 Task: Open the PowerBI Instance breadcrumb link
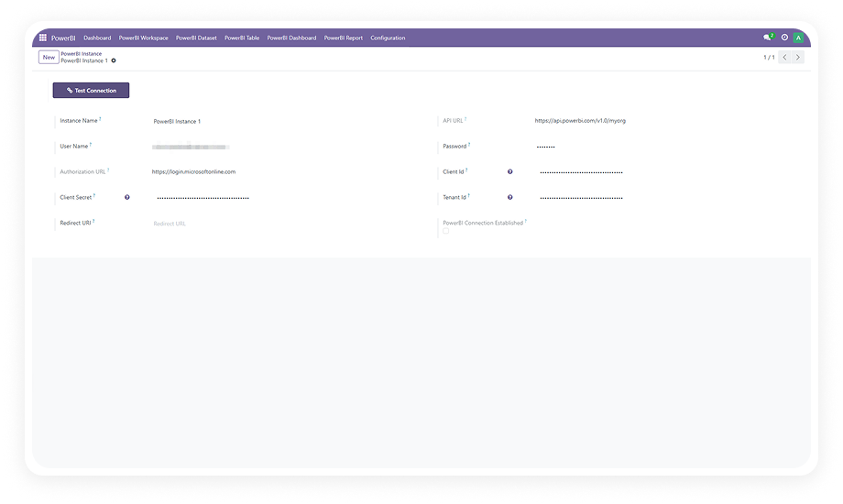tap(82, 54)
